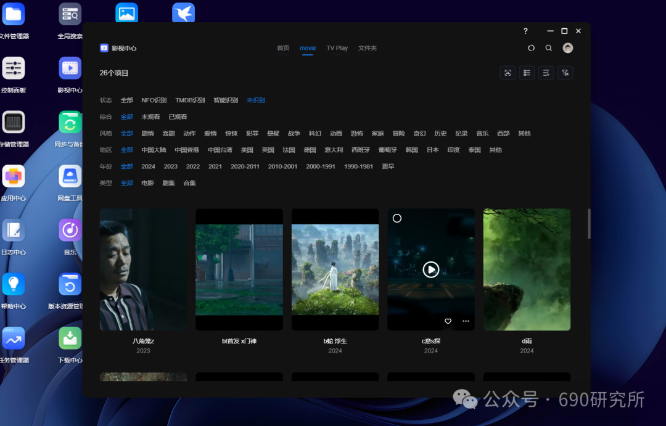Filter genre by 纪录
Image resolution: width=666 pixels, height=426 pixels.
coord(461,133)
